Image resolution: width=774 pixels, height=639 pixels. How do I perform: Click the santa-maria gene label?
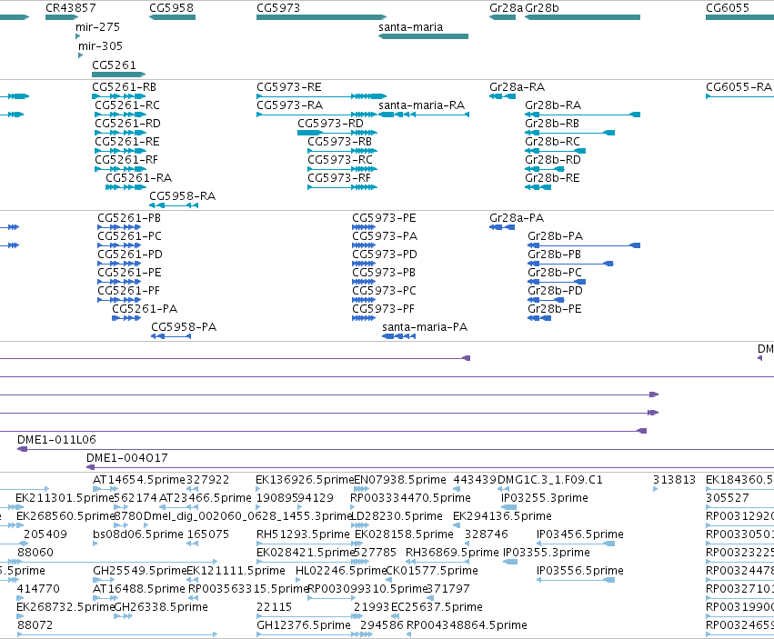click(411, 27)
